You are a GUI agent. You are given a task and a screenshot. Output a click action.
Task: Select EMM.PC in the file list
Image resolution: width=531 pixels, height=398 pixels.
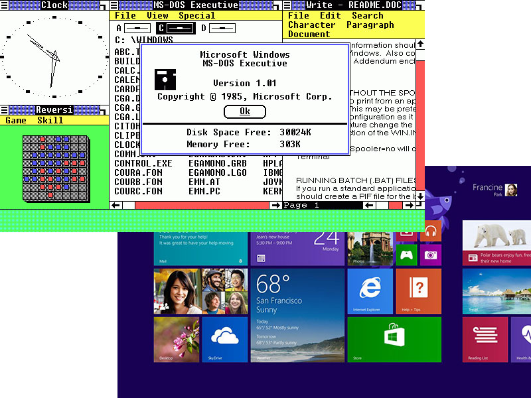[204, 191]
